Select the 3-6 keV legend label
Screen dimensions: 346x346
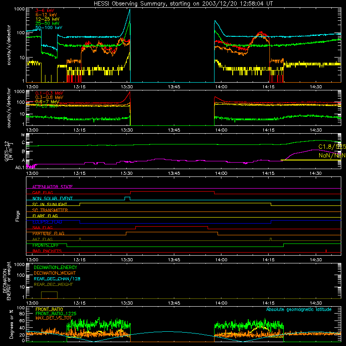(45, 10)
